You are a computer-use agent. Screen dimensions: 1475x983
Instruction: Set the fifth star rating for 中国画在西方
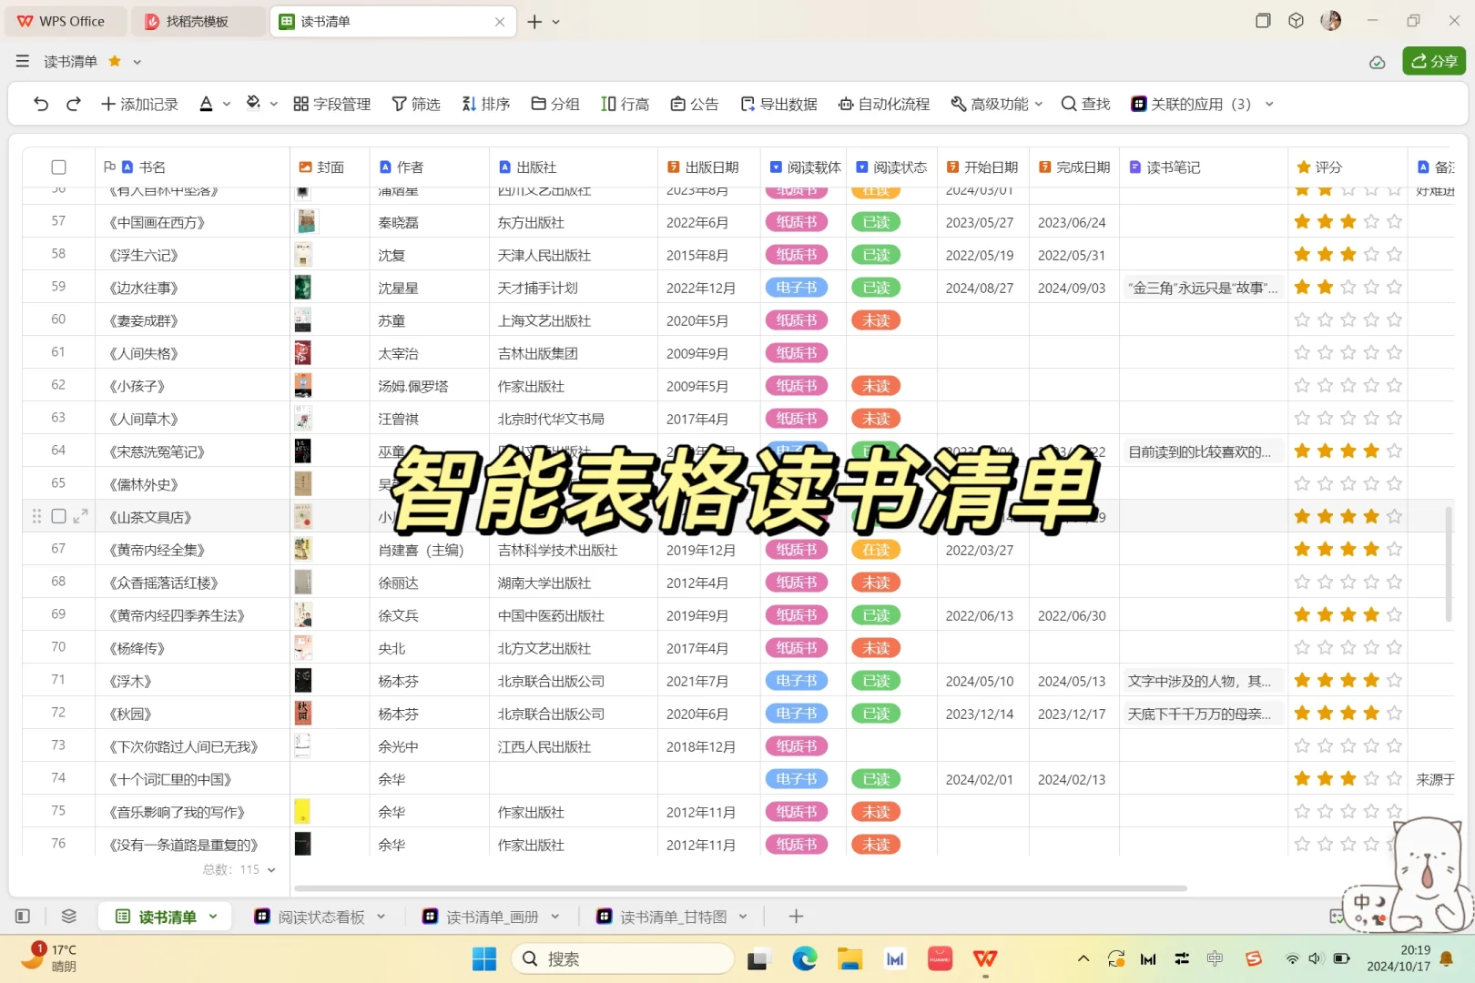point(1394,222)
